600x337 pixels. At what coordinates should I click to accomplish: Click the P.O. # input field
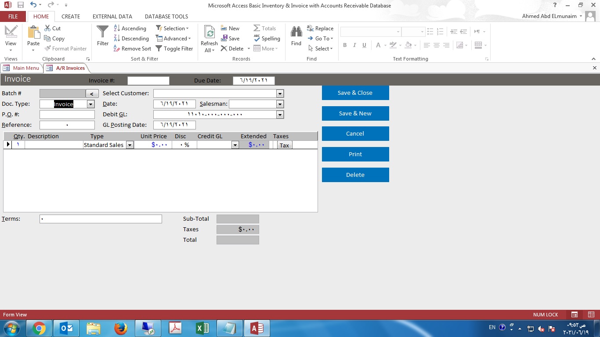pyautogui.click(x=67, y=115)
